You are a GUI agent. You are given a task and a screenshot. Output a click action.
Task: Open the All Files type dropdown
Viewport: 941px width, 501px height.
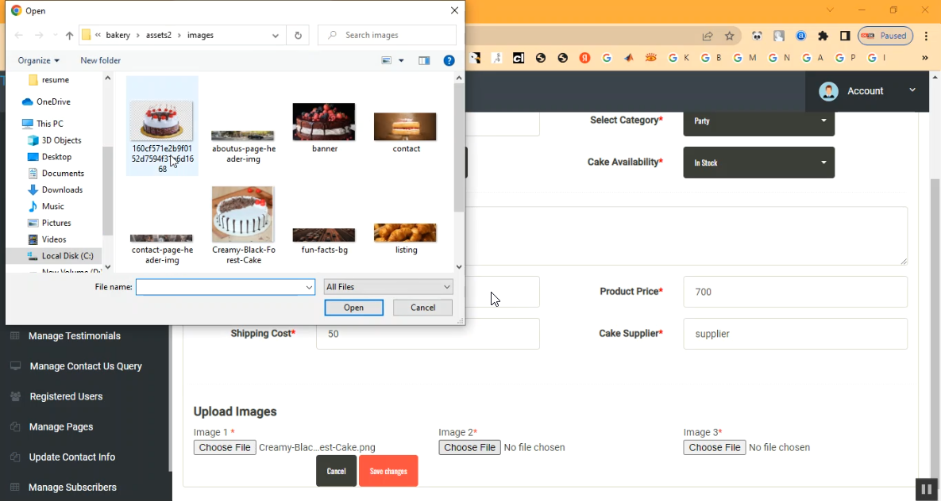[388, 287]
